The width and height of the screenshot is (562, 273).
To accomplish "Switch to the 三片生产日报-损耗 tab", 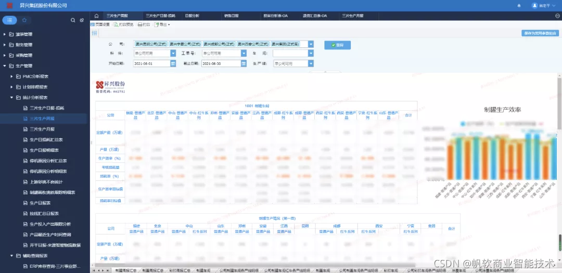I will click(161, 16).
